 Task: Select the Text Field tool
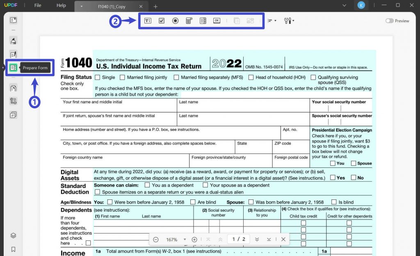[148, 20]
